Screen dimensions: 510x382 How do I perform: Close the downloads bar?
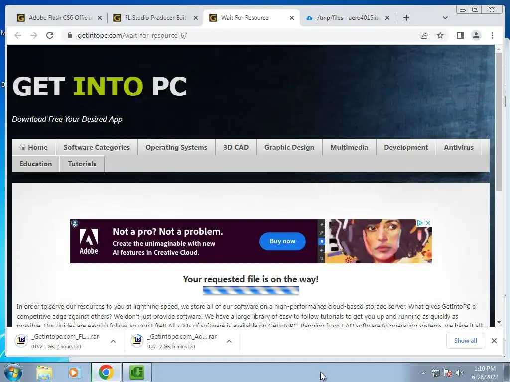tap(494, 340)
